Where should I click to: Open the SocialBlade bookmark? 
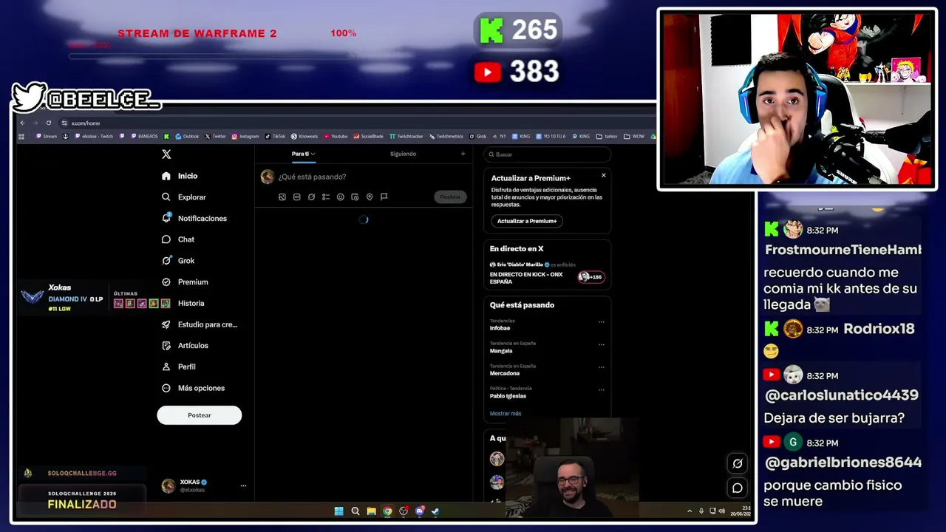[368, 137]
